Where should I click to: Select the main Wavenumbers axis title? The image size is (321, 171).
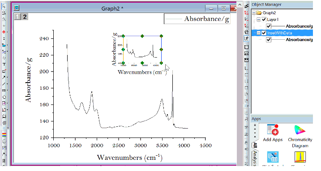[x=130, y=158]
